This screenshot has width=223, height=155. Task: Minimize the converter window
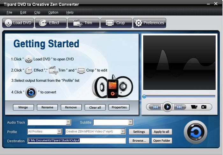[x=208, y=4]
